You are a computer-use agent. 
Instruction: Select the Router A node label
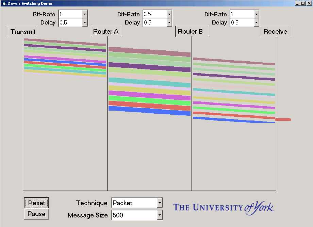(x=106, y=32)
